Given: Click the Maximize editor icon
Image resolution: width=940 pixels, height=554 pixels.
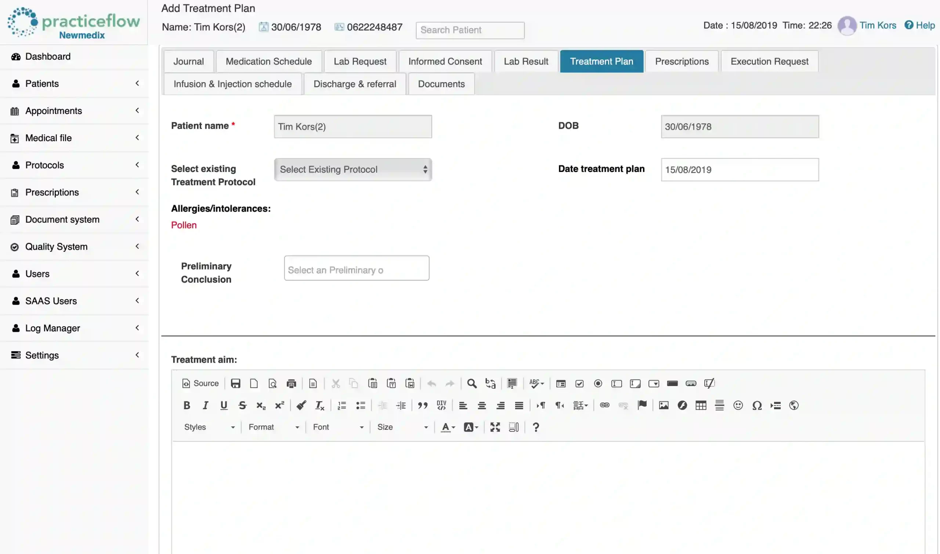Looking at the screenshot, I should [x=495, y=427].
